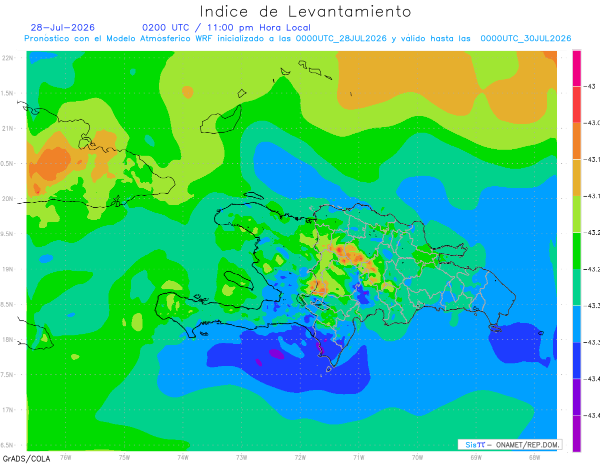Image resolution: width=600 pixels, height=464 pixels.
Task: Click '0200 UTC / 11:00 pm Hora Local' text
Action: pyautogui.click(x=226, y=28)
